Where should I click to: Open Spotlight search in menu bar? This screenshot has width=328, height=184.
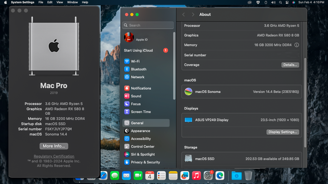pos(280,2)
